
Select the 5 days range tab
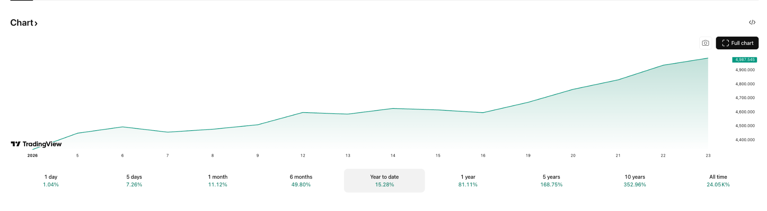point(134,181)
